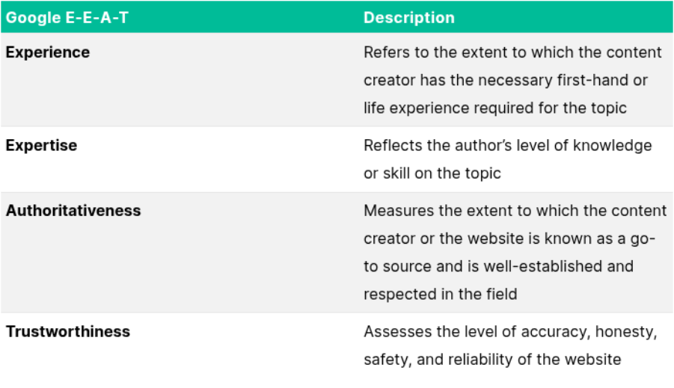The image size is (674, 388).
Task: Click the line starting "Assesses the level"
Action: point(509,331)
